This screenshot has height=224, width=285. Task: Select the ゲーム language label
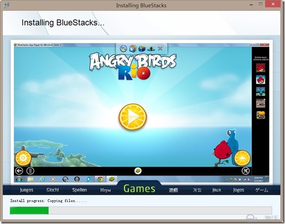(262, 190)
